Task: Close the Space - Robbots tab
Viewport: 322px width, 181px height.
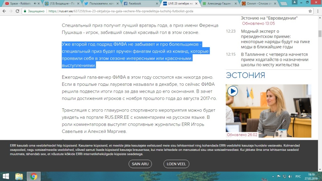Action: pyautogui.click(x=39, y=3)
